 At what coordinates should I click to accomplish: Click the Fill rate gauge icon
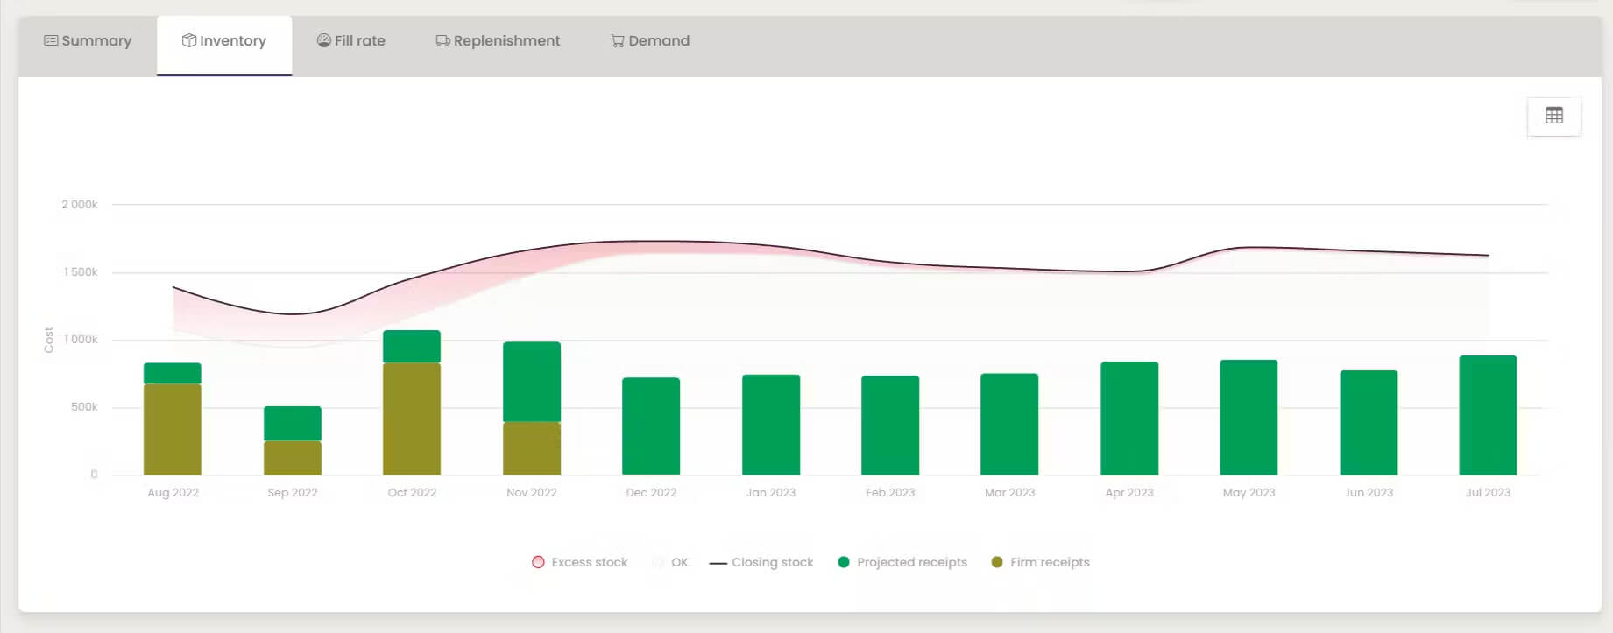coord(323,40)
